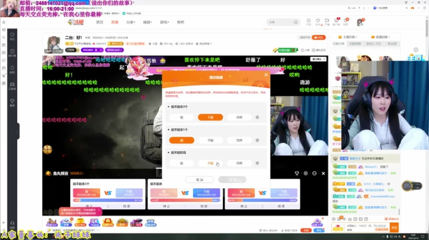Open help icon beside 能不能杀1个 options
429x240 pixels.
(257, 140)
